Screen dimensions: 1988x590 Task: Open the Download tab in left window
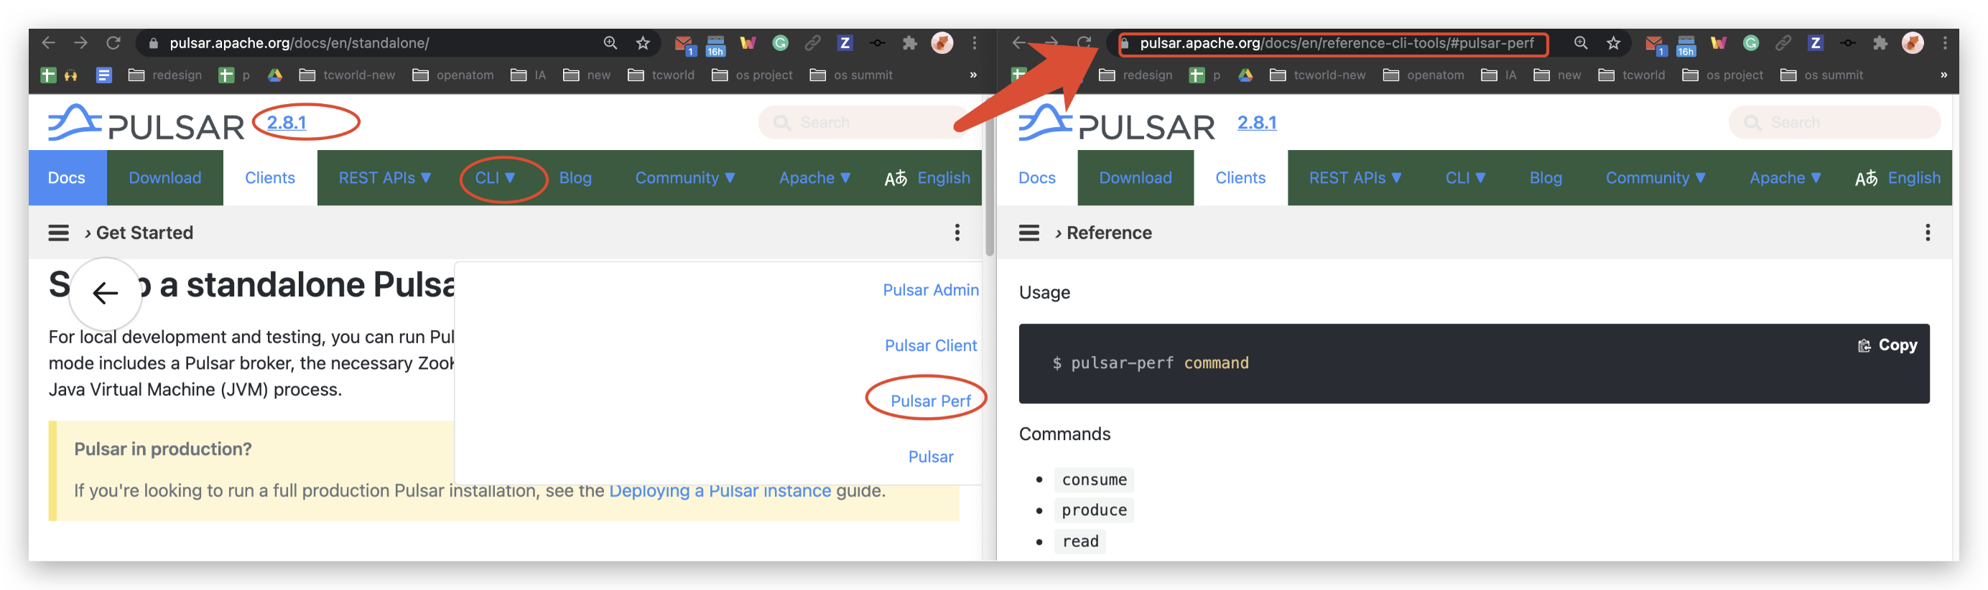[165, 178]
